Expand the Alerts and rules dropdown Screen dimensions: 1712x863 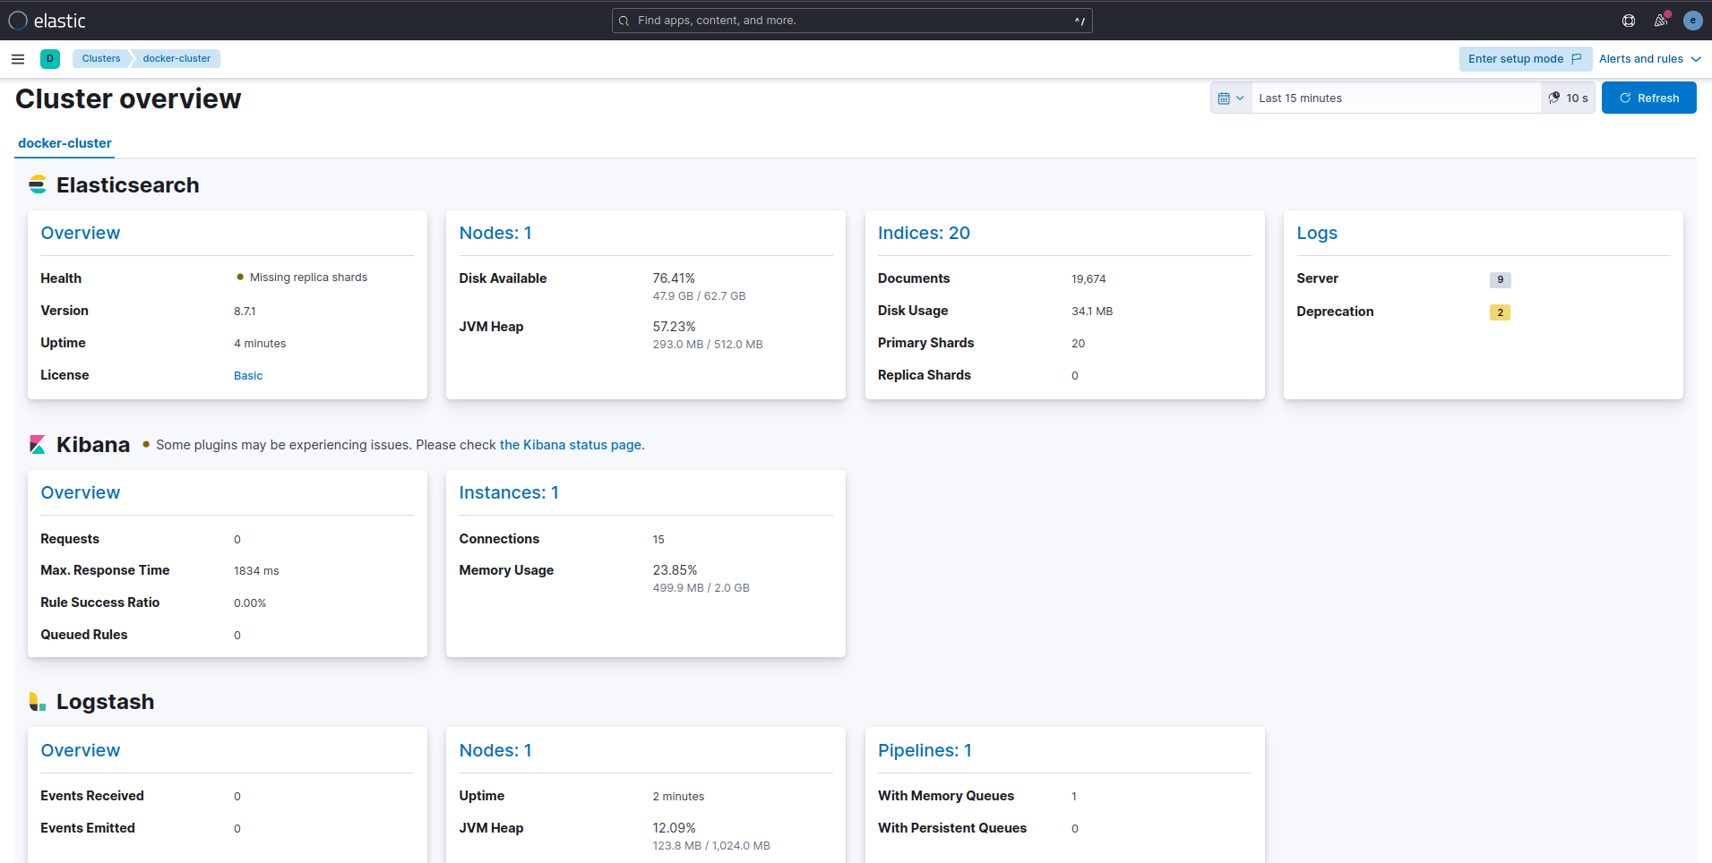coord(1649,59)
